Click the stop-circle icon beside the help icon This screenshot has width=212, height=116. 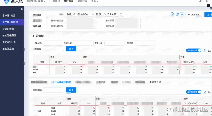tap(172, 14)
